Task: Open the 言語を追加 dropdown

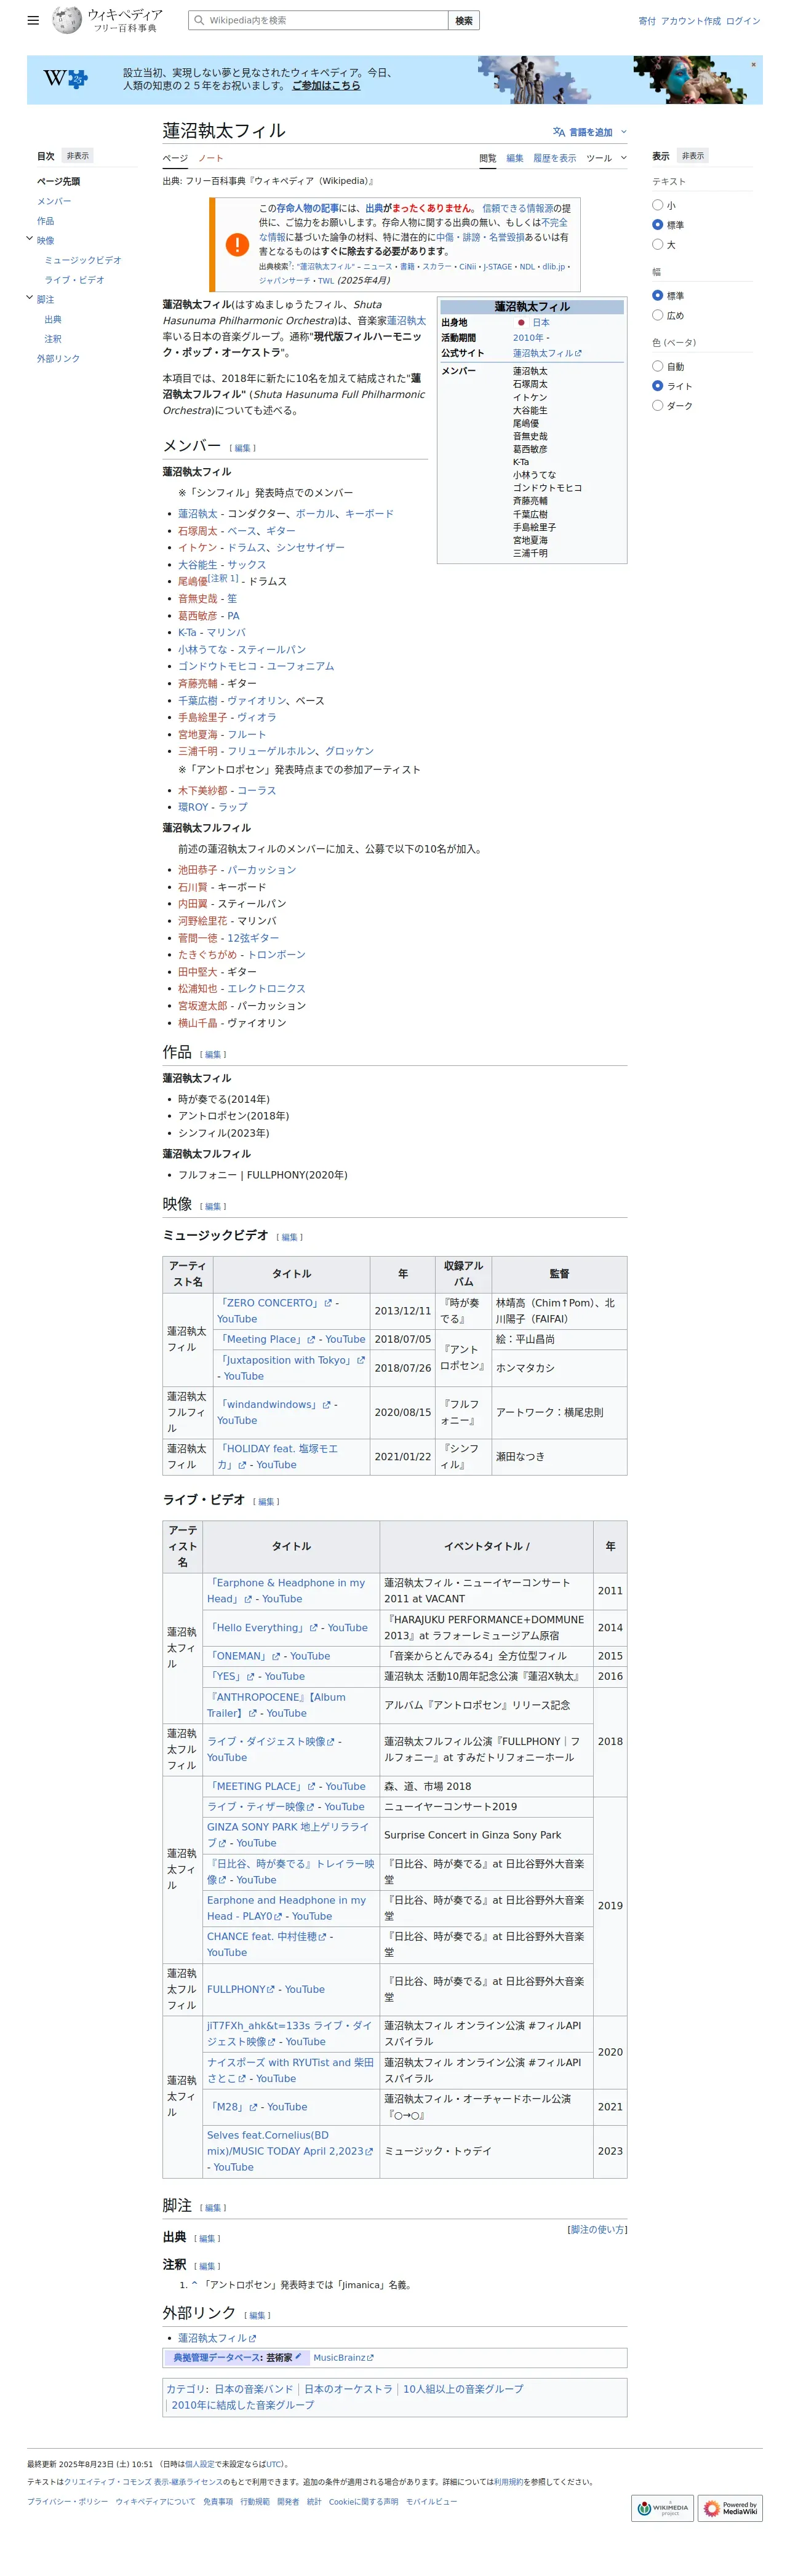Action: tap(590, 132)
